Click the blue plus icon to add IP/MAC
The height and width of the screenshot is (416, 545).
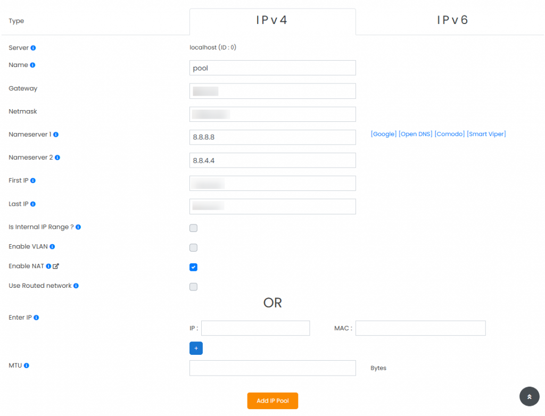(x=196, y=348)
